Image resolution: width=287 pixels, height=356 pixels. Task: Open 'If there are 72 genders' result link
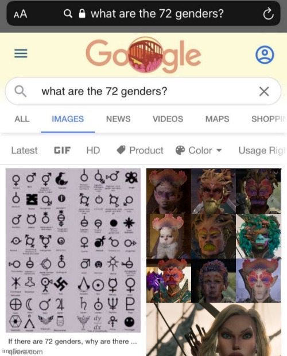[72, 342]
